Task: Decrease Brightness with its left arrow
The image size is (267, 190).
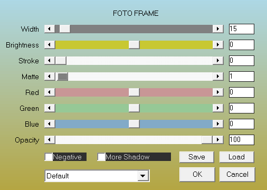Action: click(50, 45)
